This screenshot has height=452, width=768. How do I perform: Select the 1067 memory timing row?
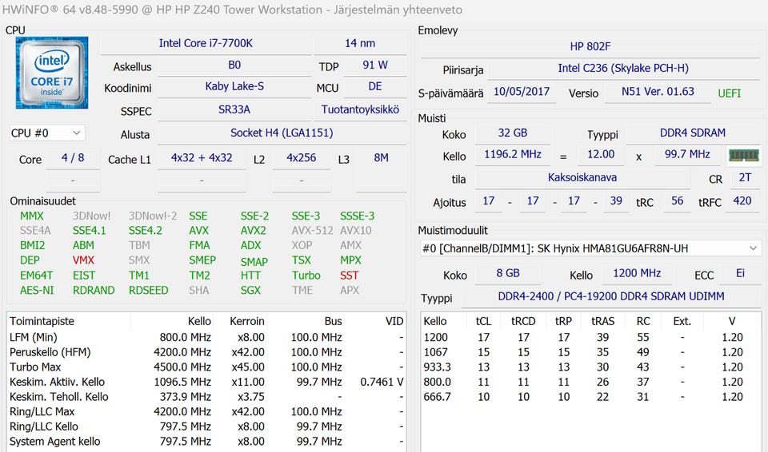(x=590, y=352)
